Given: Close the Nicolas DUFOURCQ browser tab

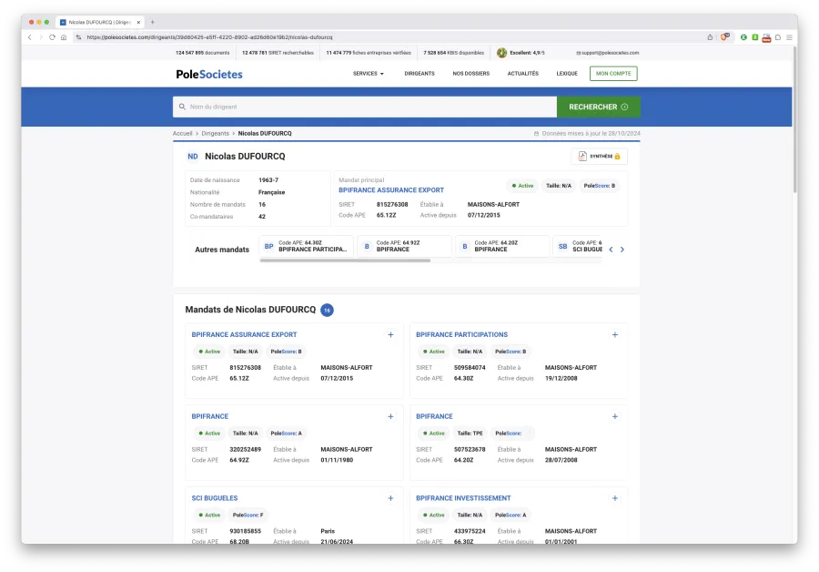Looking at the screenshot, I should click(x=138, y=22).
